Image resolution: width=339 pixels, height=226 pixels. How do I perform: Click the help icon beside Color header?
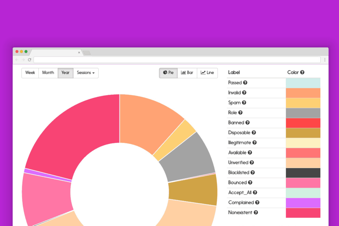tap(302, 72)
